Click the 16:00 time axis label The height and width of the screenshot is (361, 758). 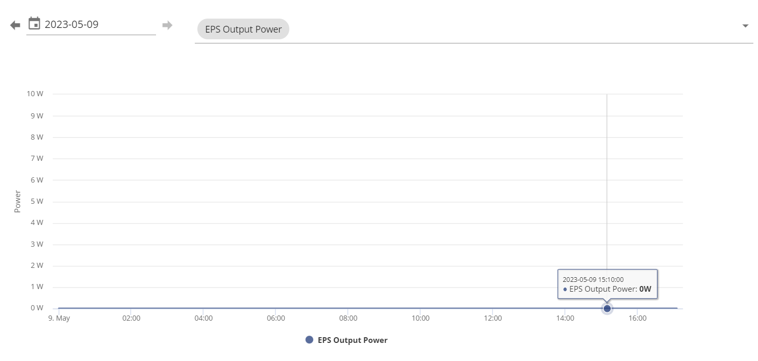coord(638,319)
